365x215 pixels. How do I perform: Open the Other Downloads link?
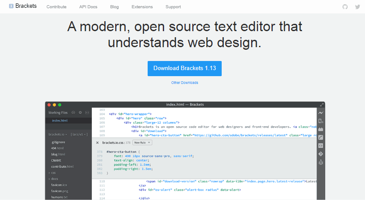(184, 83)
